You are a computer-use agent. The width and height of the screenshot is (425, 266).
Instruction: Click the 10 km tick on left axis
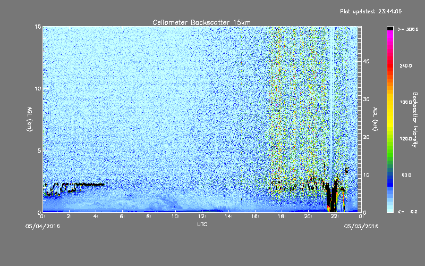click(x=38, y=88)
